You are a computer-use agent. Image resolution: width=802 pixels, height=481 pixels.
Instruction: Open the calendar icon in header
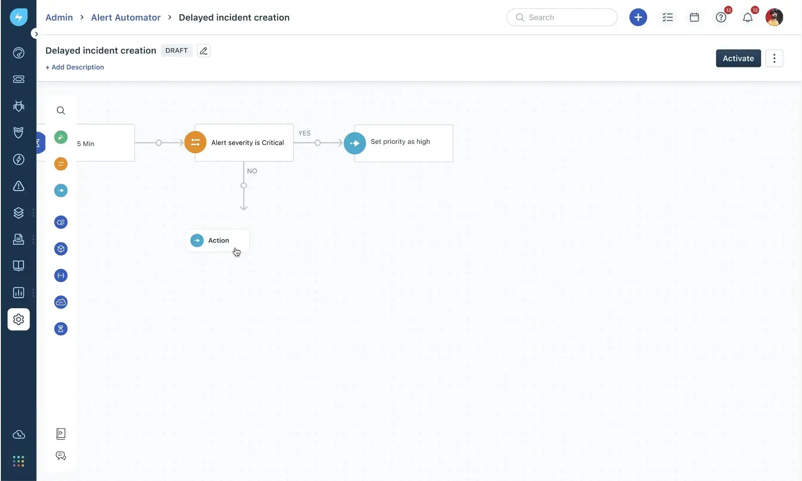pos(694,18)
